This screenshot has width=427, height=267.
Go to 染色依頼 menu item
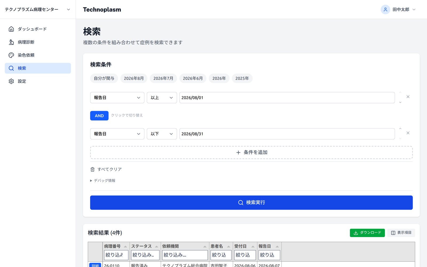click(x=38, y=55)
